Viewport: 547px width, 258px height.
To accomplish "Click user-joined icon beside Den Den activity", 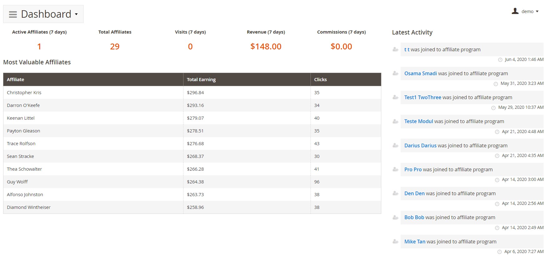I will click(395, 193).
